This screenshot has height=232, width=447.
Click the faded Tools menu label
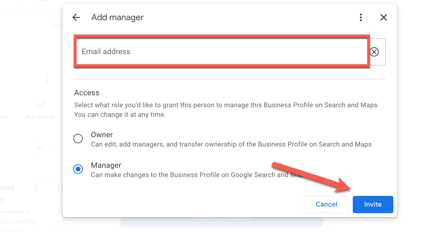click(x=55, y=26)
